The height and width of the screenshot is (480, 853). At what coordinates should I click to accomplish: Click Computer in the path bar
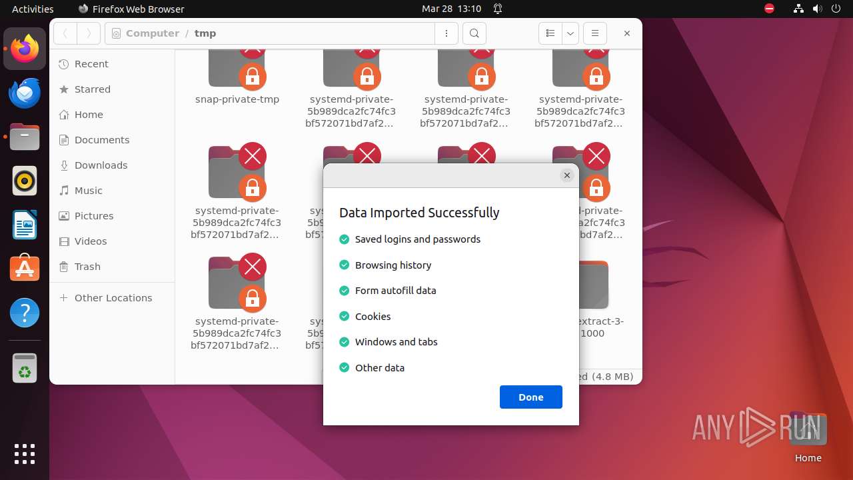(x=152, y=33)
